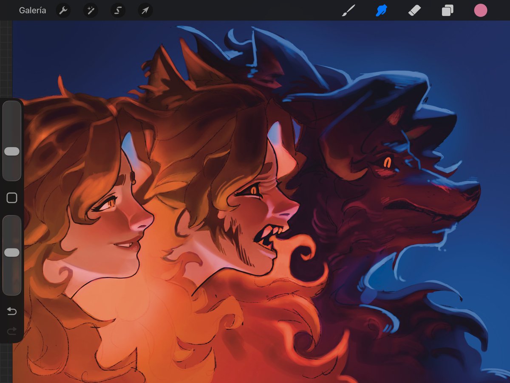The height and width of the screenshot is (383, 510).
Task: Click the brush size slider handle
Action: tap(12, 151)
